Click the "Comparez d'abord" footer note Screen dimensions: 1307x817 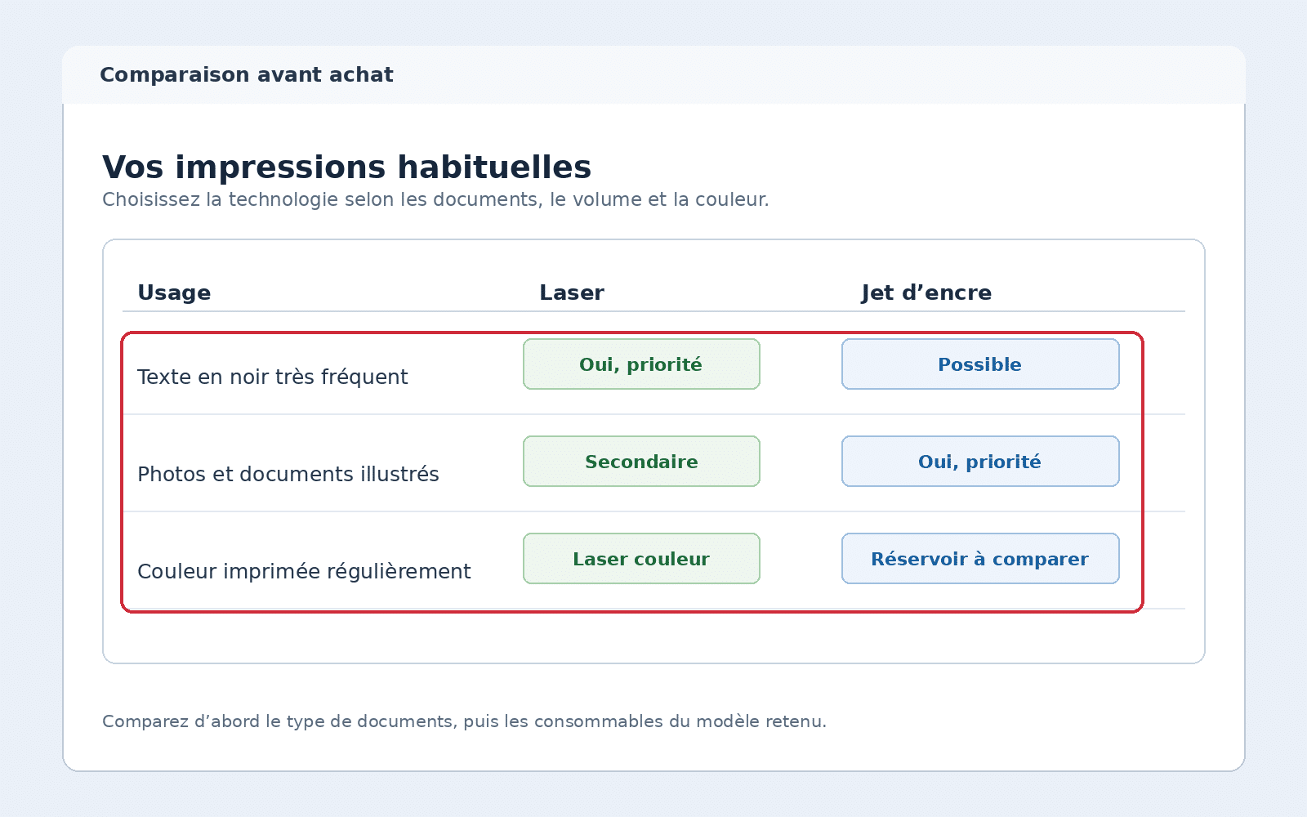coord(464,721)
